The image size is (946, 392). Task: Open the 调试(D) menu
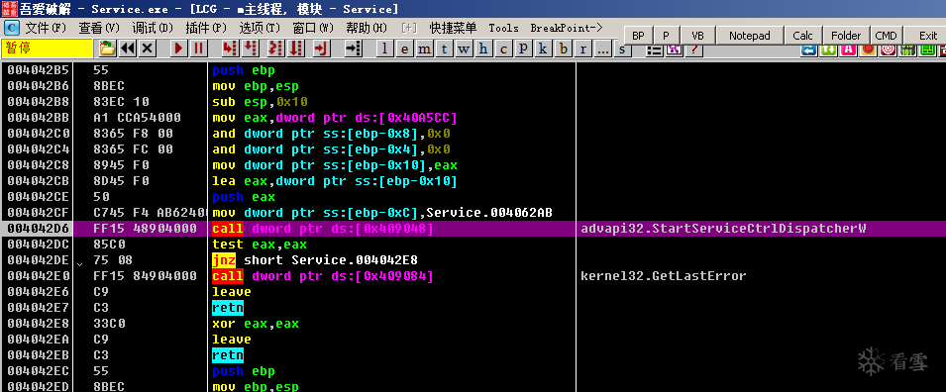tap(153, 29)
